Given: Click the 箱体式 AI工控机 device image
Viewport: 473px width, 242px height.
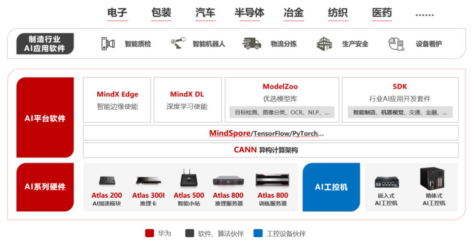Looking at the screenshot, I should pyautogui.click(x=433, y=178).
